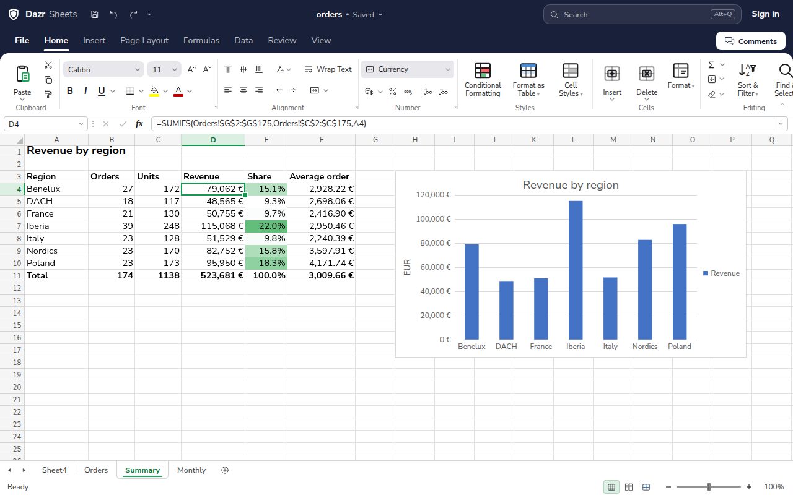Expand the Name Box D4 dropdown

pos(81,124)
